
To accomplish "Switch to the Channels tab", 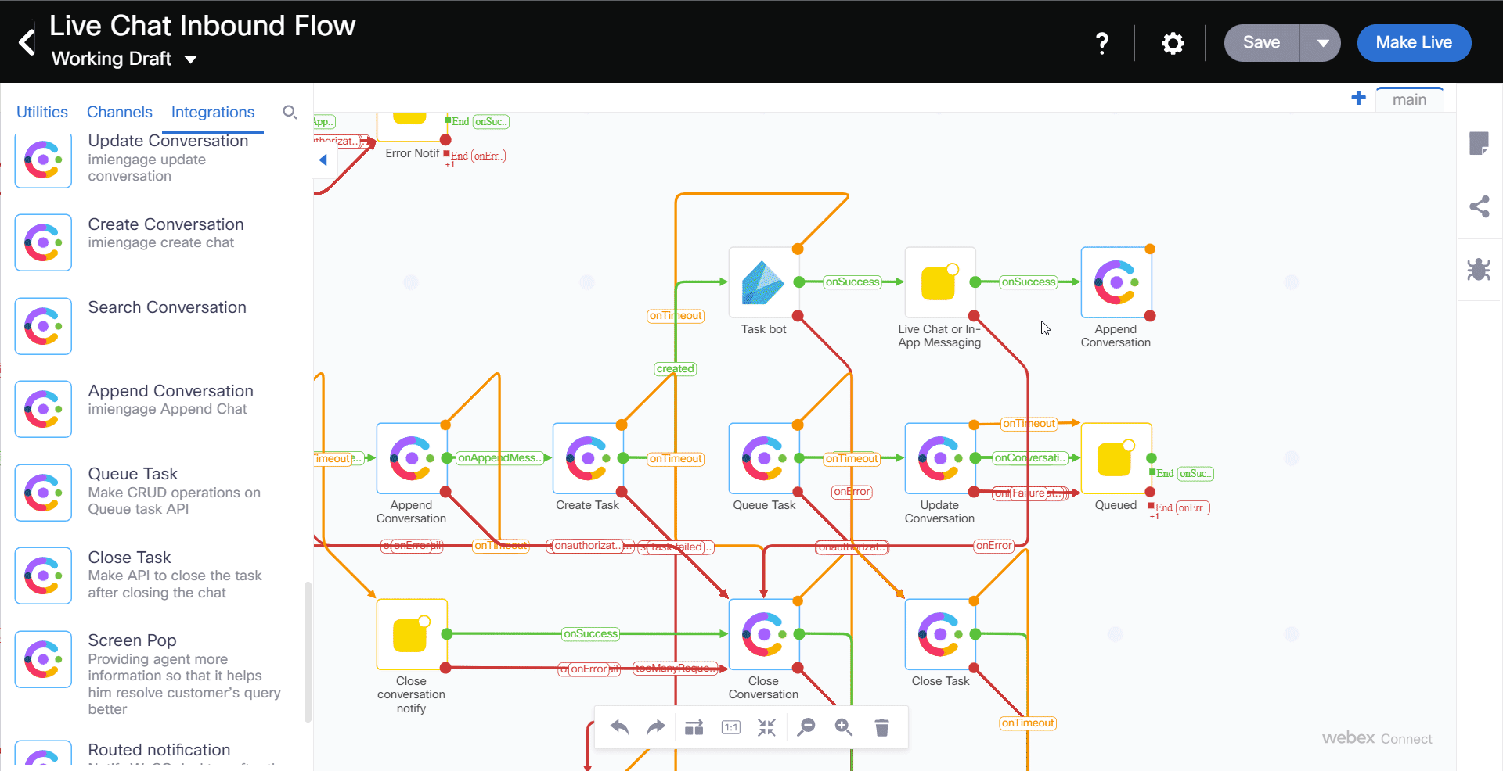I will pyautogui.click(x=120, y=112).
